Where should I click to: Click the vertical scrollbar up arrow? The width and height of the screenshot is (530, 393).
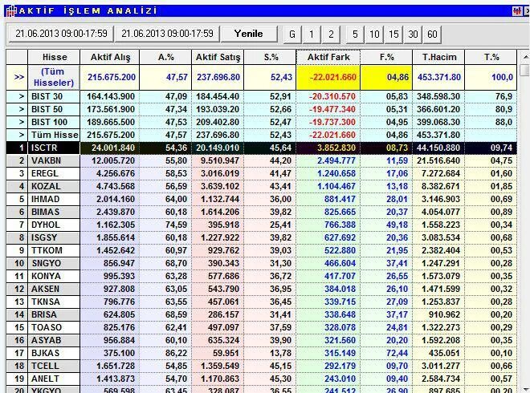(526, 56)
